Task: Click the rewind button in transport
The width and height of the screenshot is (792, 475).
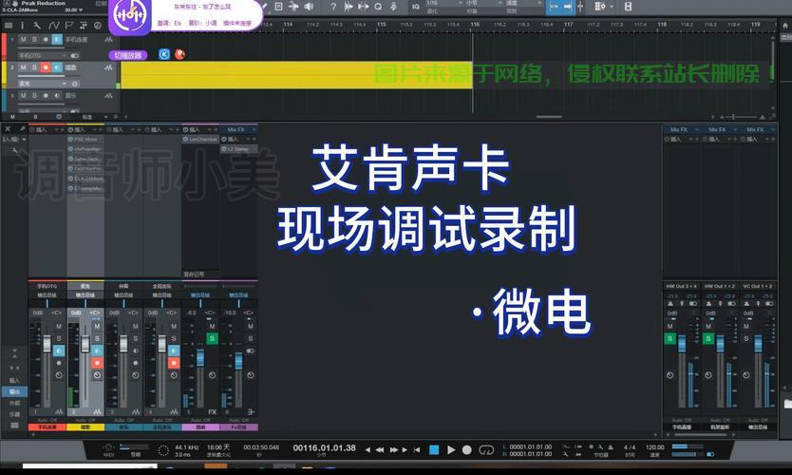Action: (x=379, y=449)
